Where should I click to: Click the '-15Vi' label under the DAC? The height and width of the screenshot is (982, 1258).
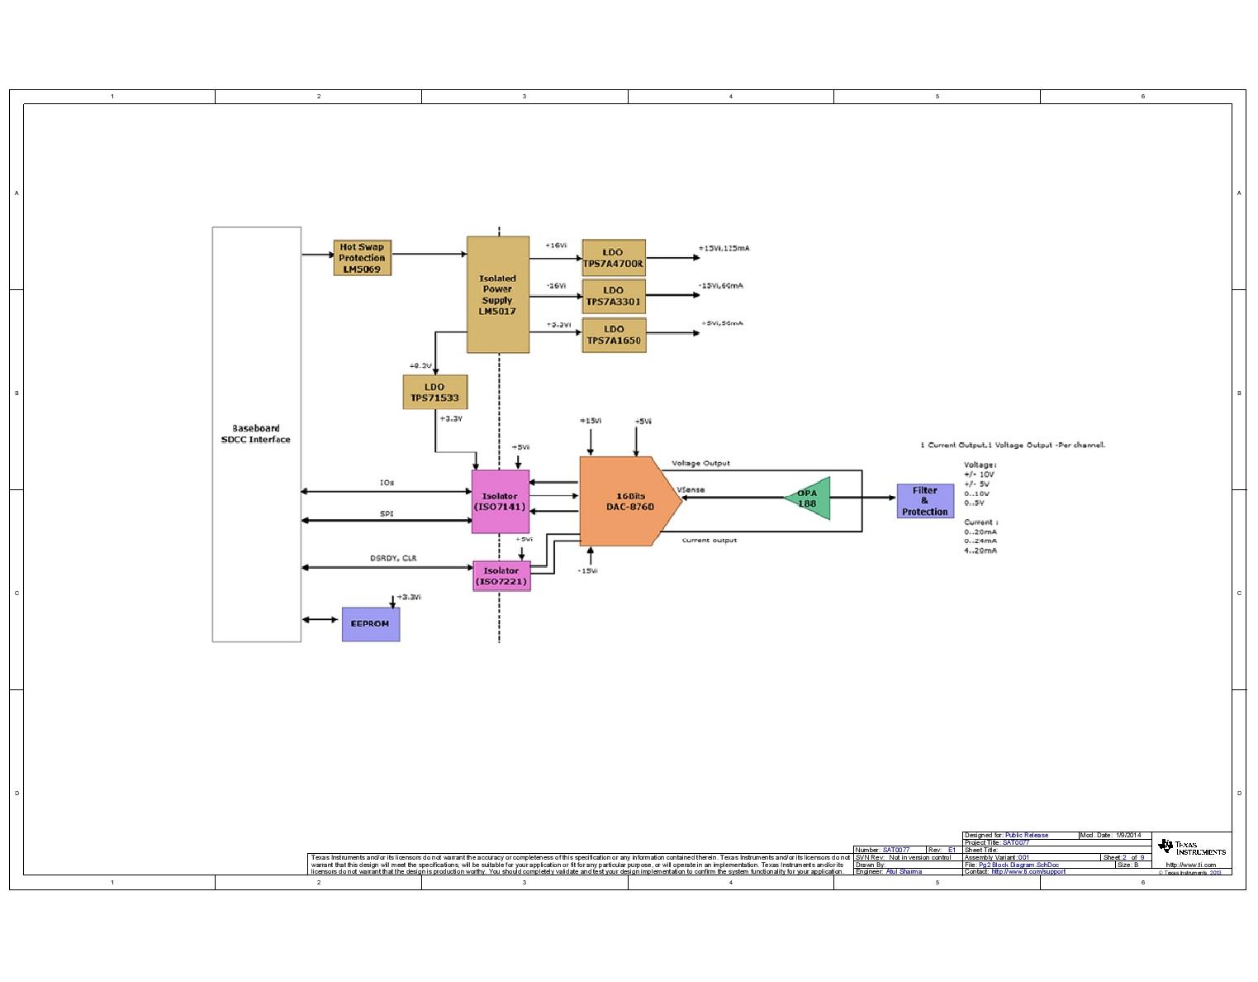coord(588,570)
